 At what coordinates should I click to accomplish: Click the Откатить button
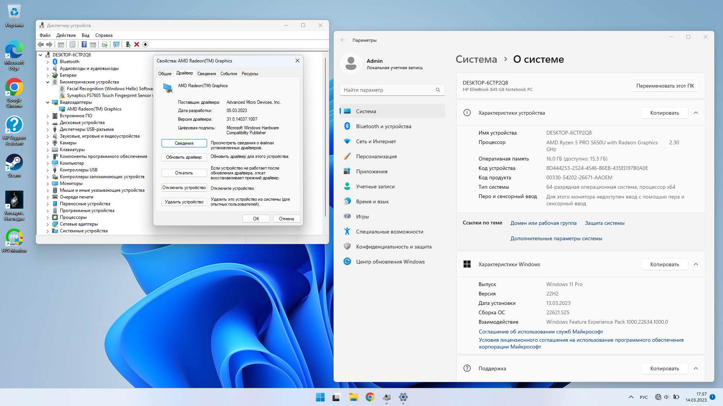tap(184, 173)
